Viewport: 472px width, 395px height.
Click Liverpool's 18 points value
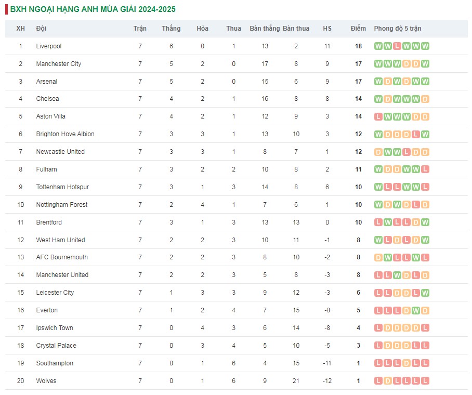[x=358, y=46]
